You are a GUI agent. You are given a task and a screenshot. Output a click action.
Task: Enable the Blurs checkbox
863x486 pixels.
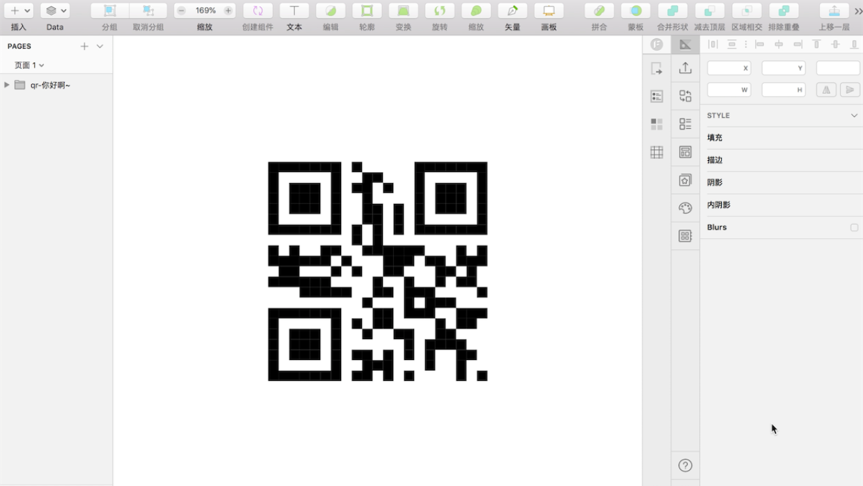(x=854, y=228)
